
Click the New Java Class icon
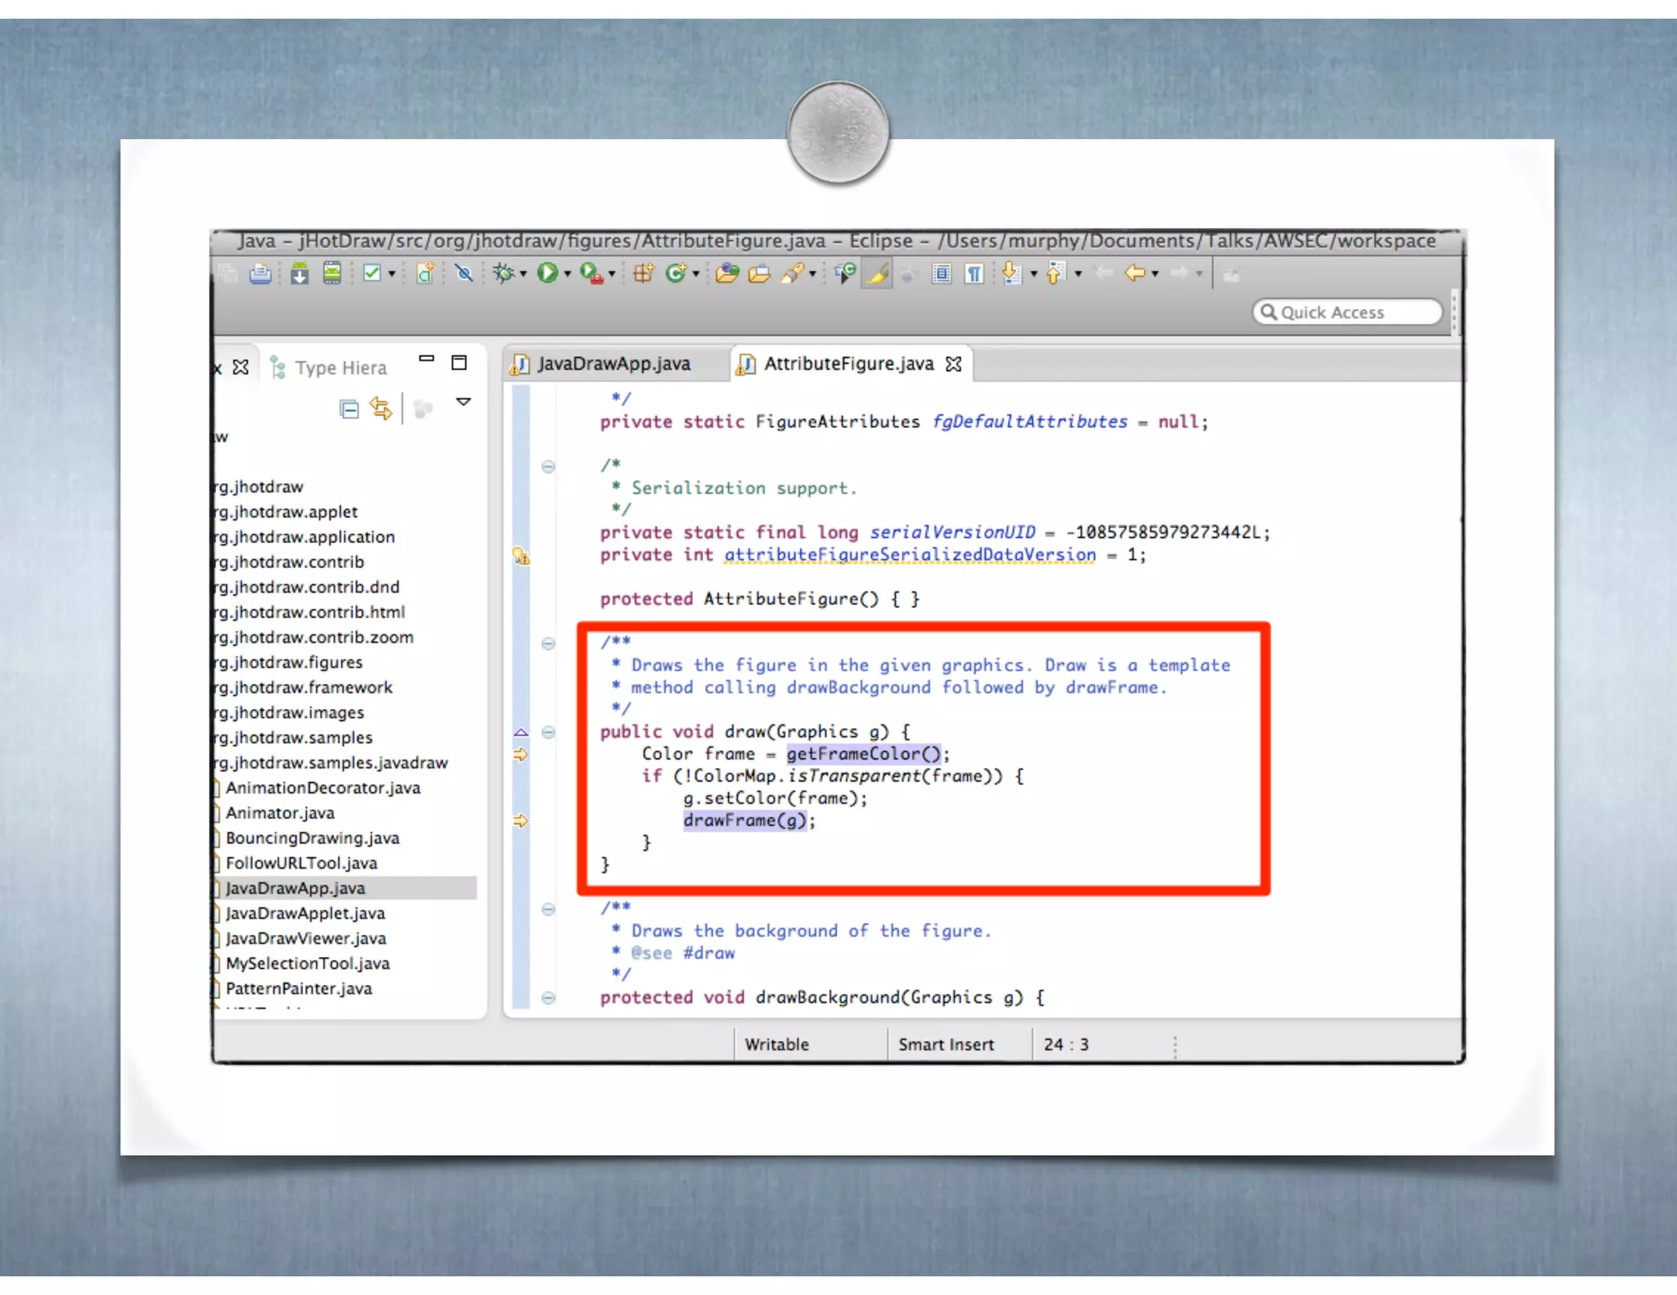676,273
